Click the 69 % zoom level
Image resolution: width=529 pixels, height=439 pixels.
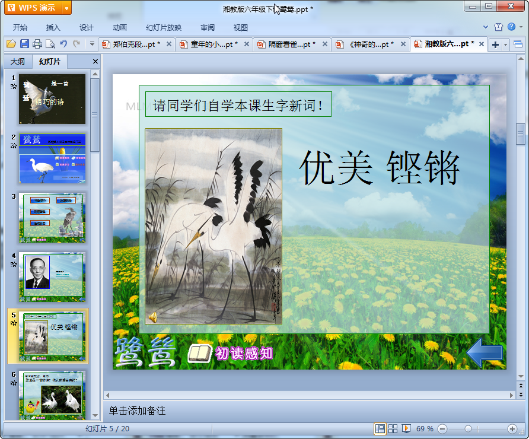pyautogui.click(x=425, y=429)
